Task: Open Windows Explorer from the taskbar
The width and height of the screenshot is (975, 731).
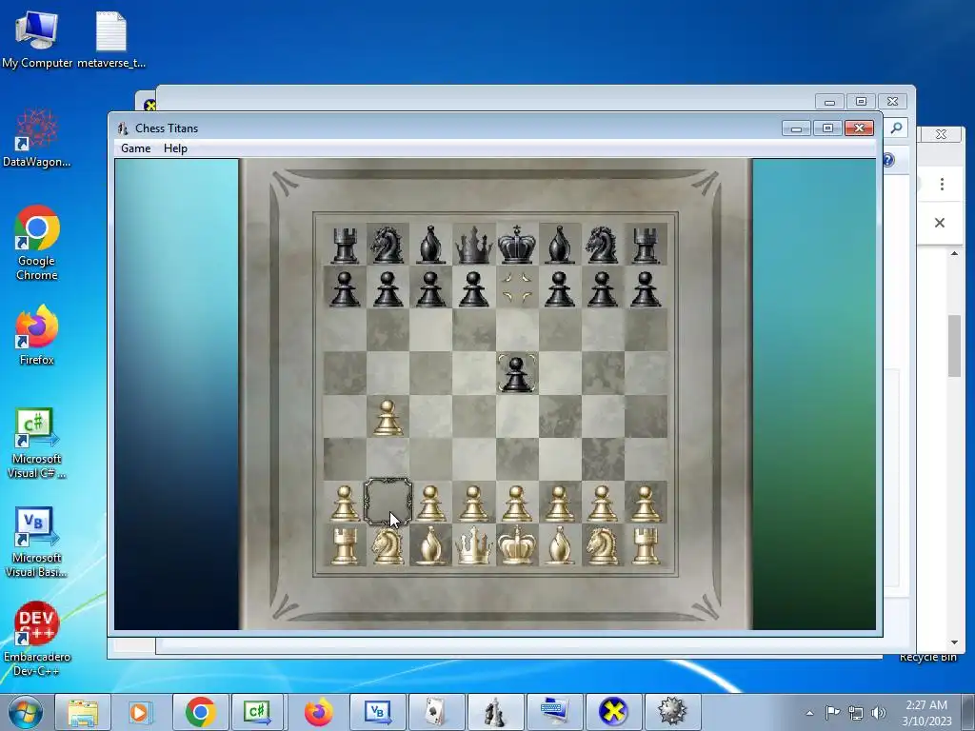Action: tap(83, 712)
